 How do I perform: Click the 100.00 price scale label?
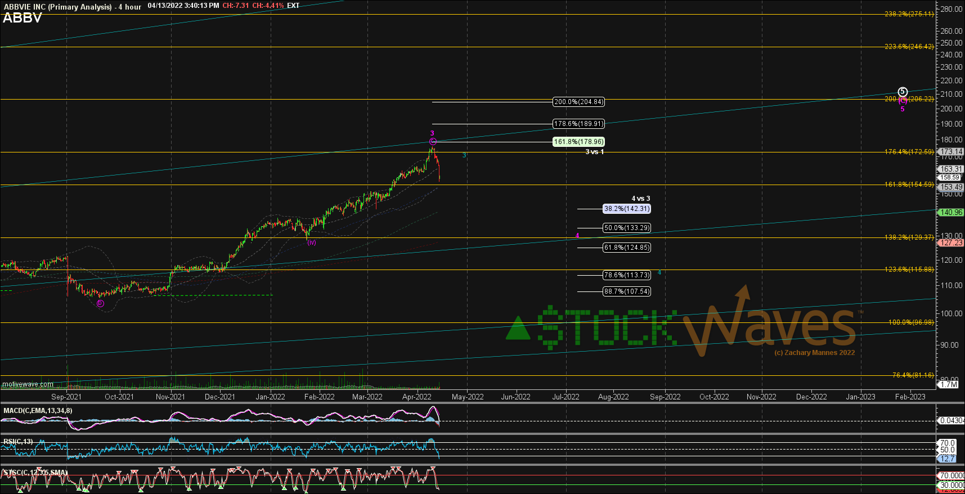coord(950,314)
